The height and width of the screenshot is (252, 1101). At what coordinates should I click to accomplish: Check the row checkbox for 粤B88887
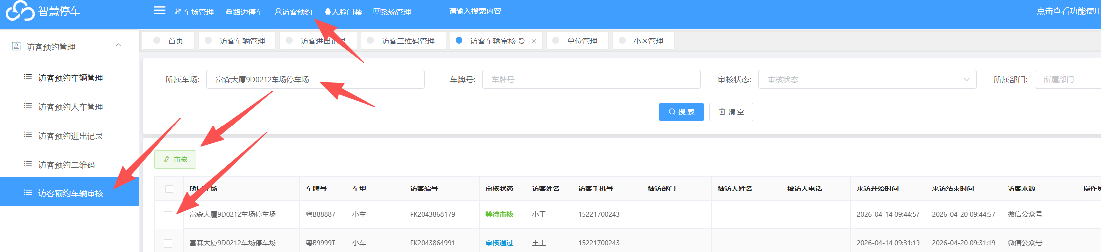168,215
